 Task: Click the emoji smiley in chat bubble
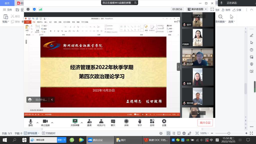30,99
